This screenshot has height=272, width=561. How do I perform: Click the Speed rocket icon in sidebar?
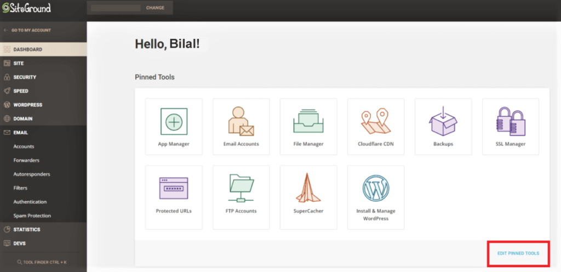[x=7, y=91]
